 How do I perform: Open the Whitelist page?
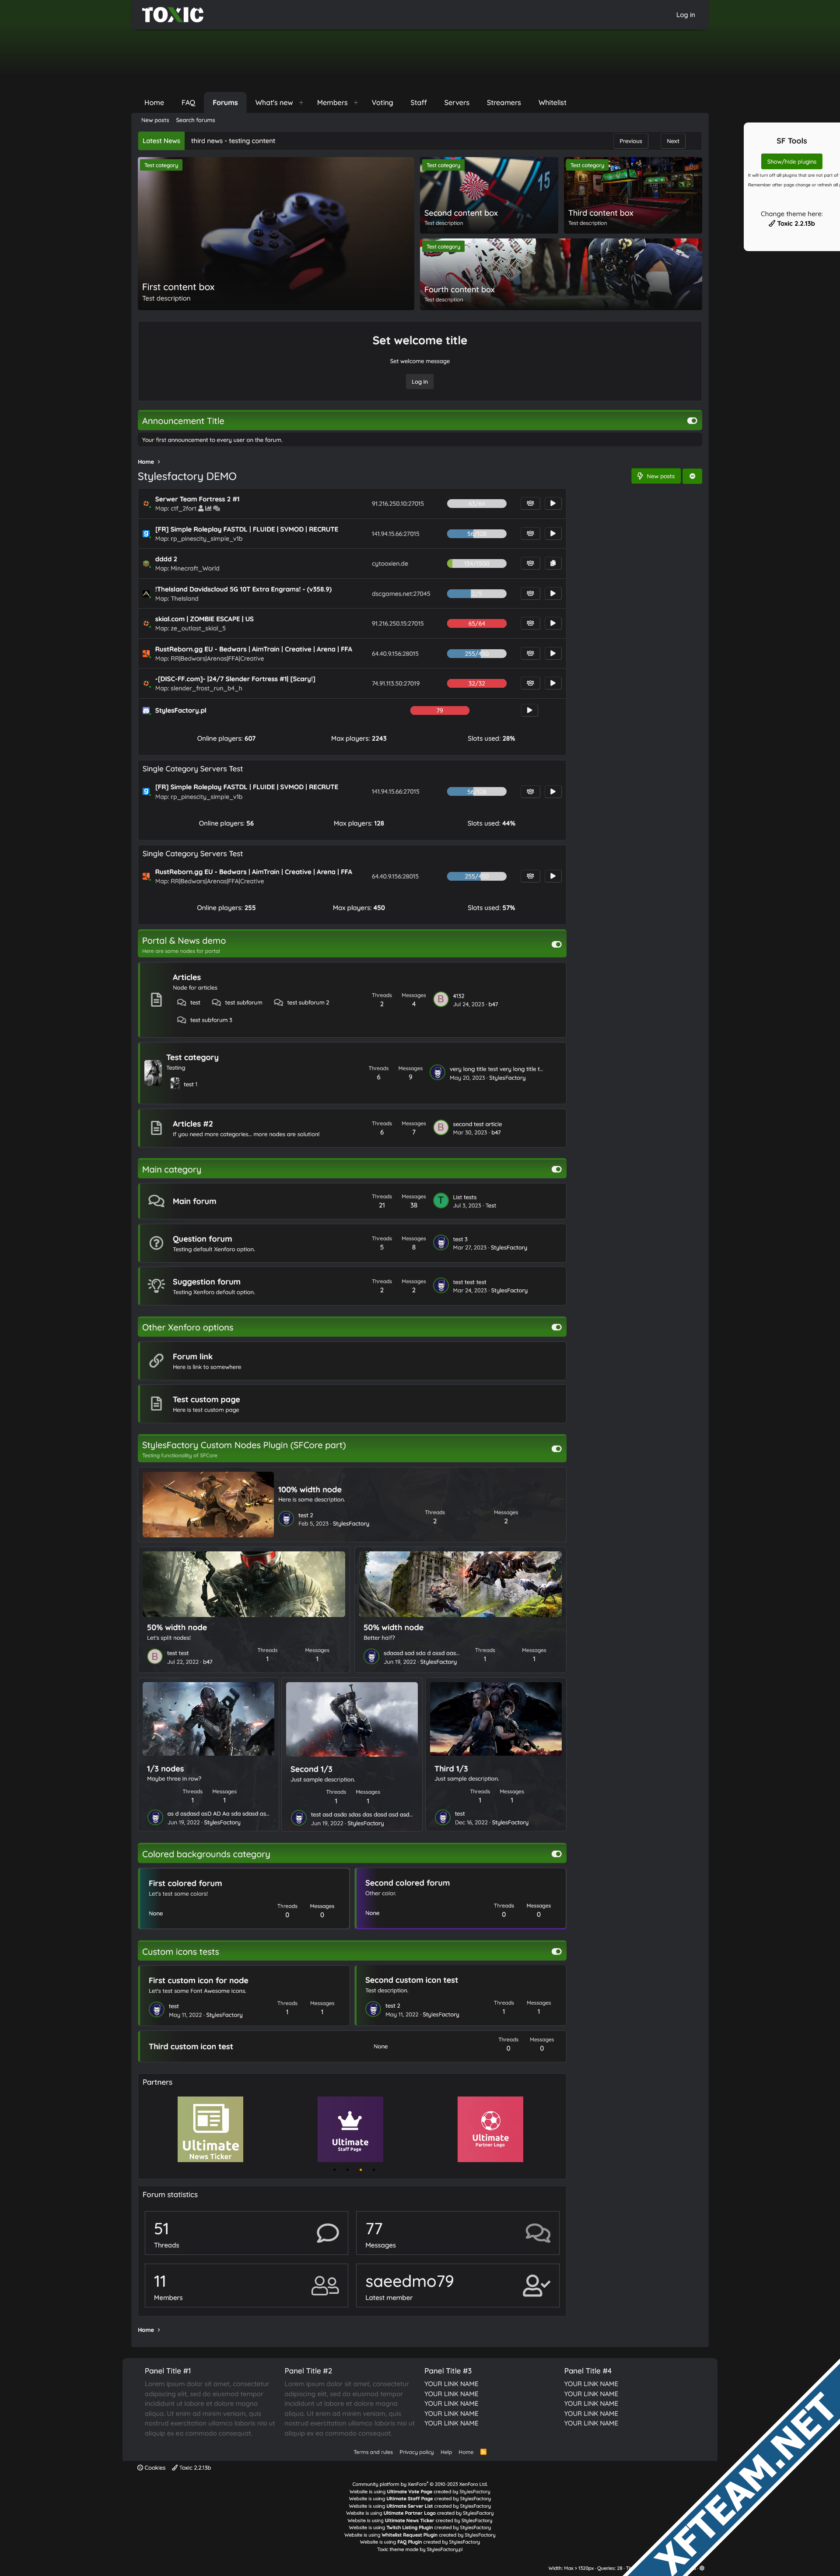tap(552, 102)
